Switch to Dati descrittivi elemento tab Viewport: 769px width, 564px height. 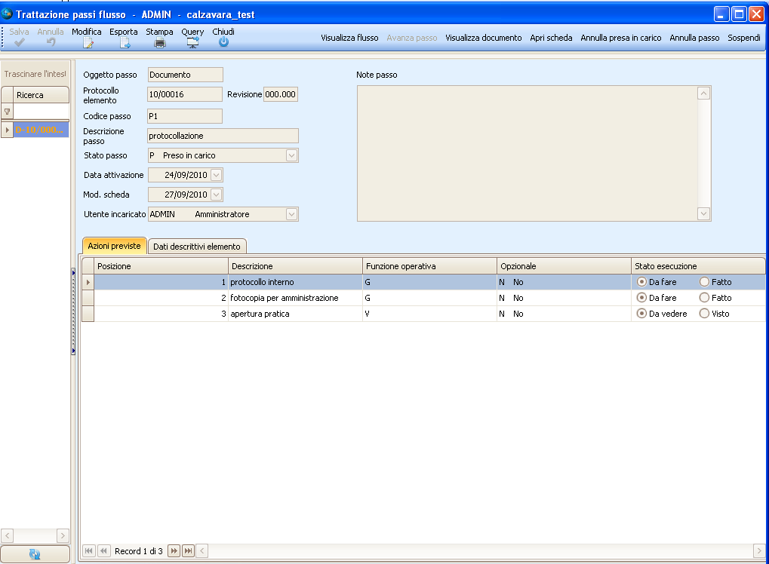[197, 247]
